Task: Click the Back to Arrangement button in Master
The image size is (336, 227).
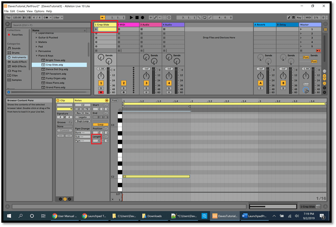Action: point(318,51)
